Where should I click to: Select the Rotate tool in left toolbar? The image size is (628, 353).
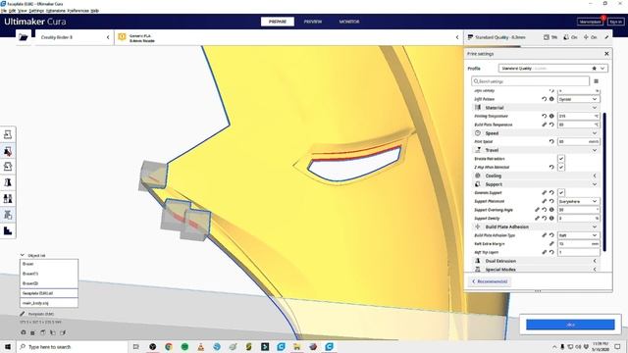pos(8,167)
